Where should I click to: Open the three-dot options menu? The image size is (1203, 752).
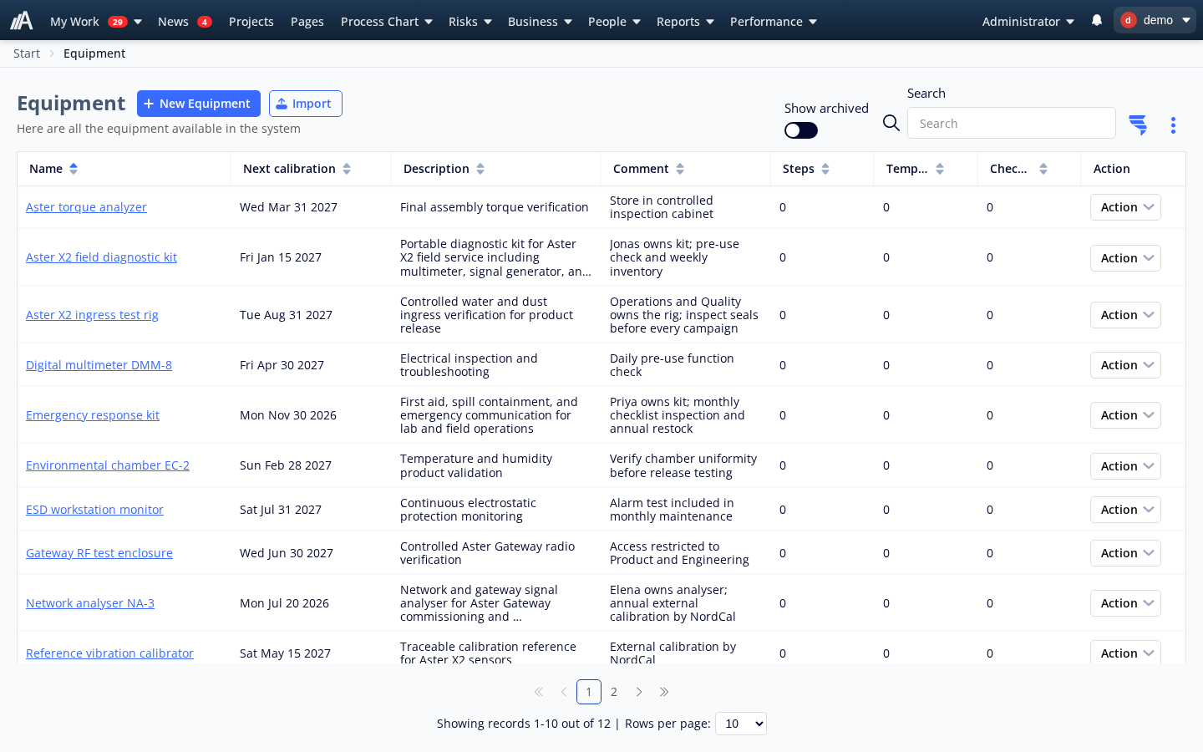[1173, 125]
